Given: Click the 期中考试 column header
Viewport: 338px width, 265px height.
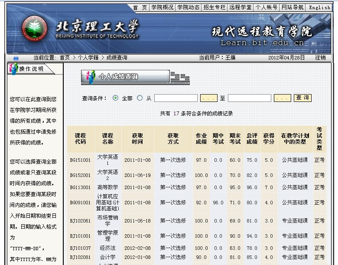Looking at the screenshot, I should (x=218, y=139).
